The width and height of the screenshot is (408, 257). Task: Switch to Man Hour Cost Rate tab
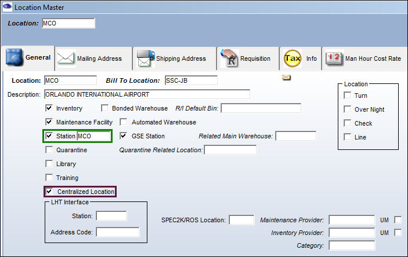point(365,58)
